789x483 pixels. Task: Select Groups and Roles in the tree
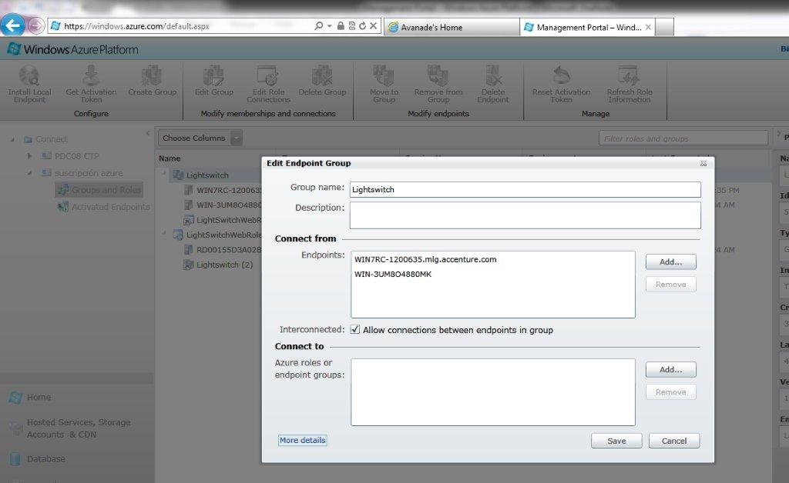point(99,190)
